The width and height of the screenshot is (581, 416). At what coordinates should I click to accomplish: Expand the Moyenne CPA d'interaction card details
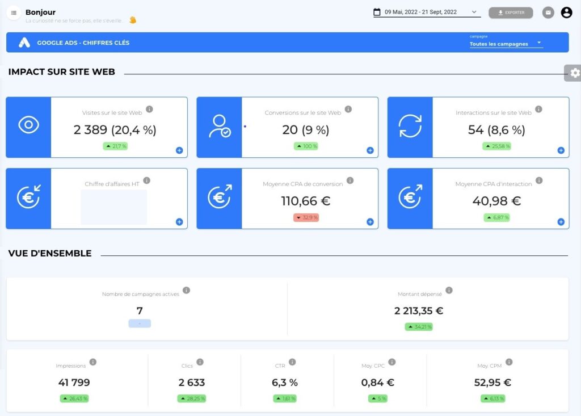(561, 222)
